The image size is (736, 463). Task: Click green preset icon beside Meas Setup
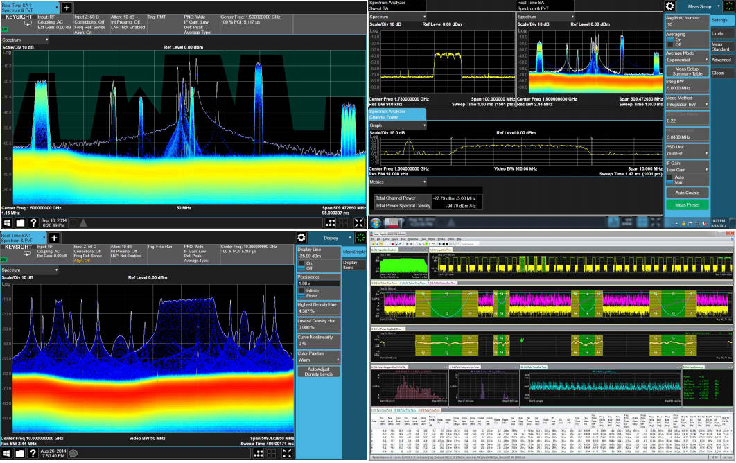pos(729,6)
